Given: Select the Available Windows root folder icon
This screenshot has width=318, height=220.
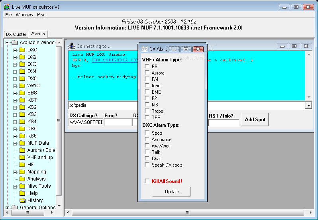Looking at the screenshot, I should click(15, 43).
